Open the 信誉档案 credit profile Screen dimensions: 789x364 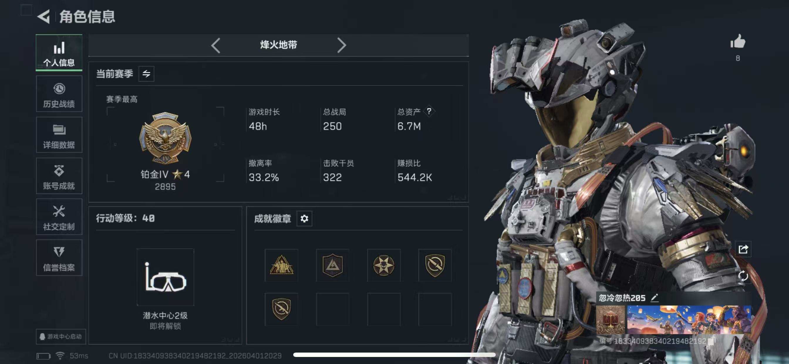click(x=59, y=258)
